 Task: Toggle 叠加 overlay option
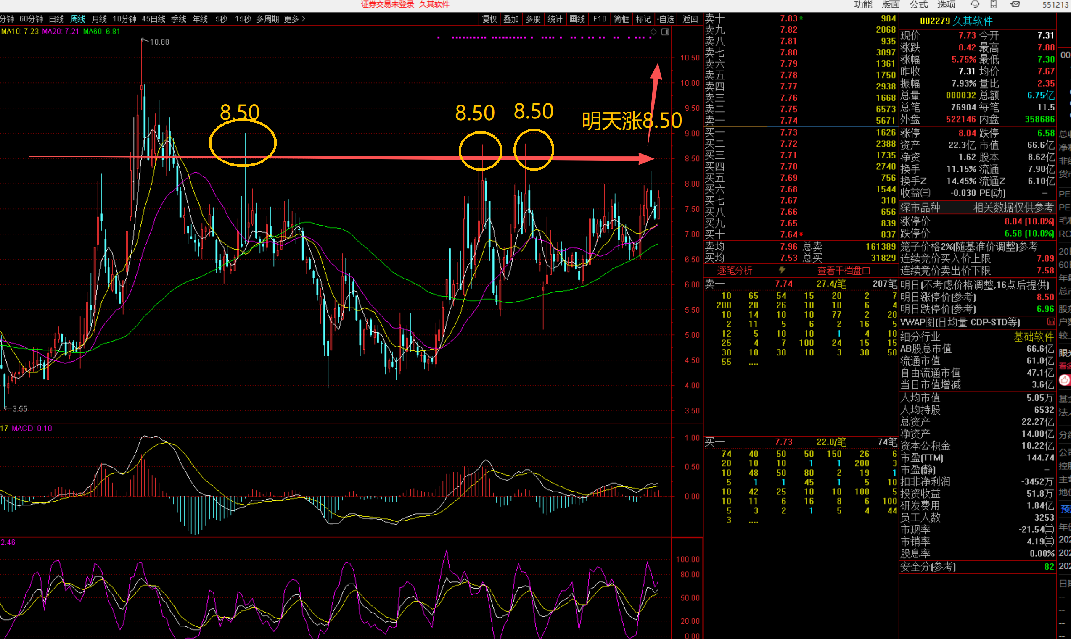511,19
